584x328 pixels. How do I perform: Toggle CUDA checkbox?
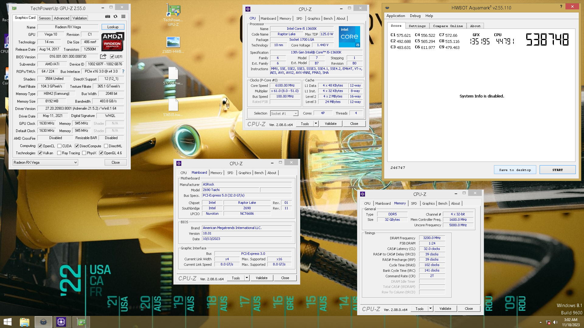(x=59, y=146)
